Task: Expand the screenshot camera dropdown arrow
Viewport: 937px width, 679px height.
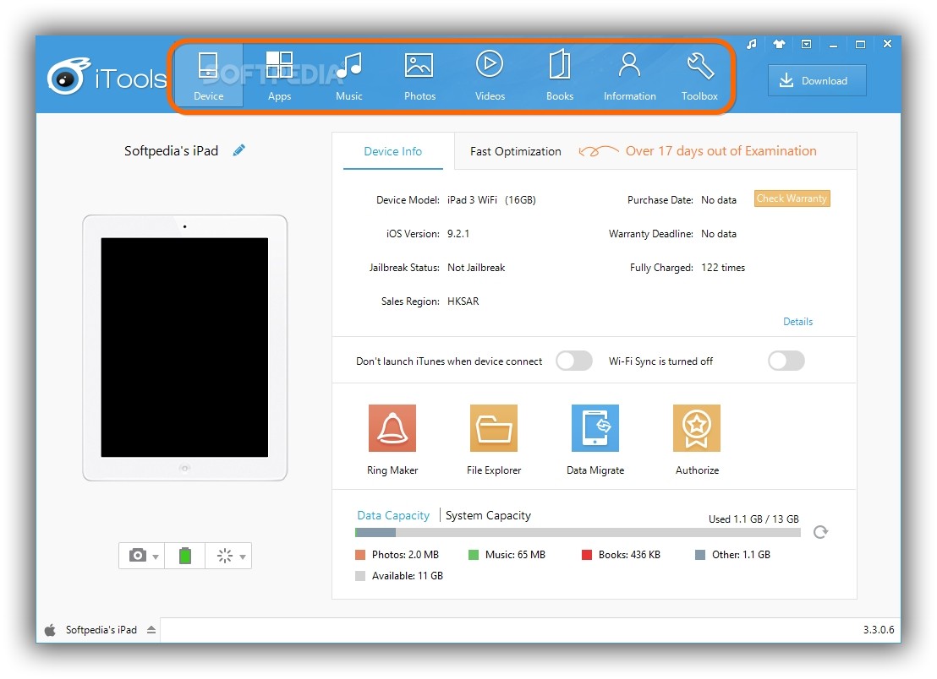Action: (156, 557)
